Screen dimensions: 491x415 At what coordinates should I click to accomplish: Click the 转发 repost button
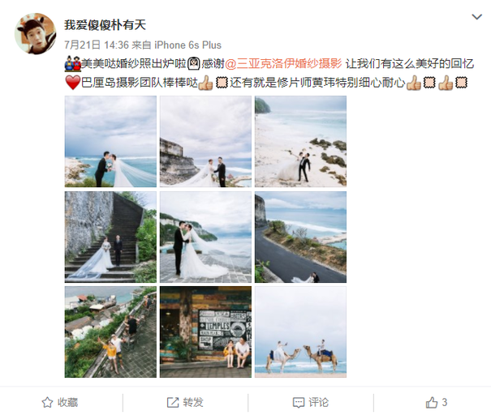click(x=193, y=402)
